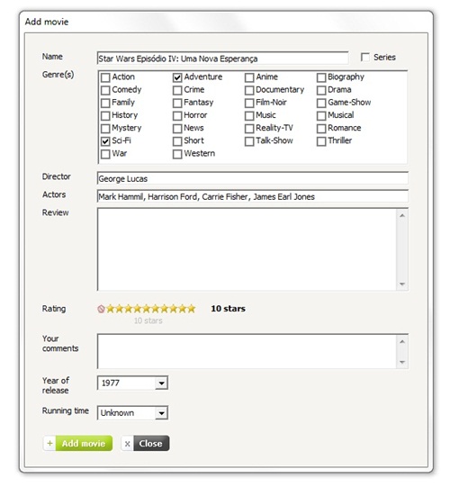Check the Western genre
450x487 pixels.
(x=177, y=154)
